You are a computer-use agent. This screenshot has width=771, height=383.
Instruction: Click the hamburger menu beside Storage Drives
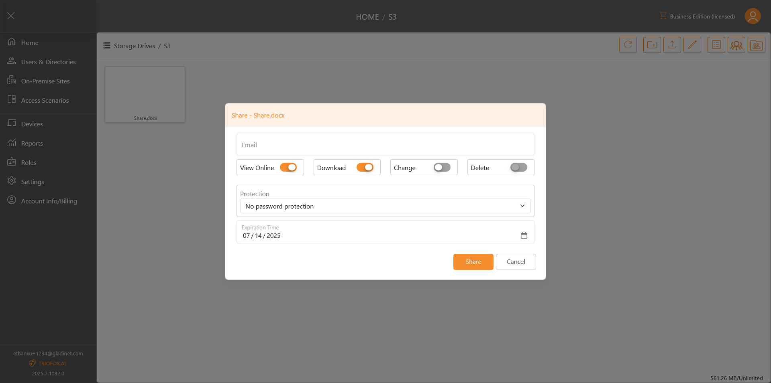[x=107, y=45]
